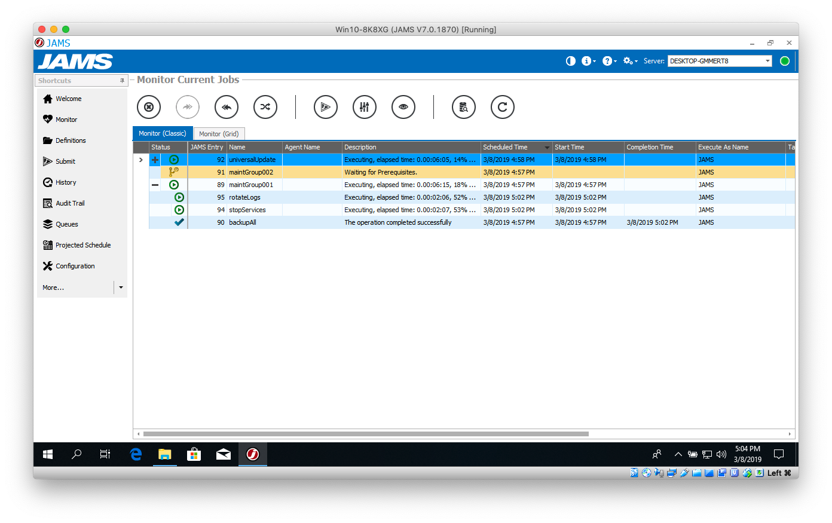Click the cancel job toolbar icon
Viewport: 832px width, 523px height.
pyautogui.click(x=149, y=107)
